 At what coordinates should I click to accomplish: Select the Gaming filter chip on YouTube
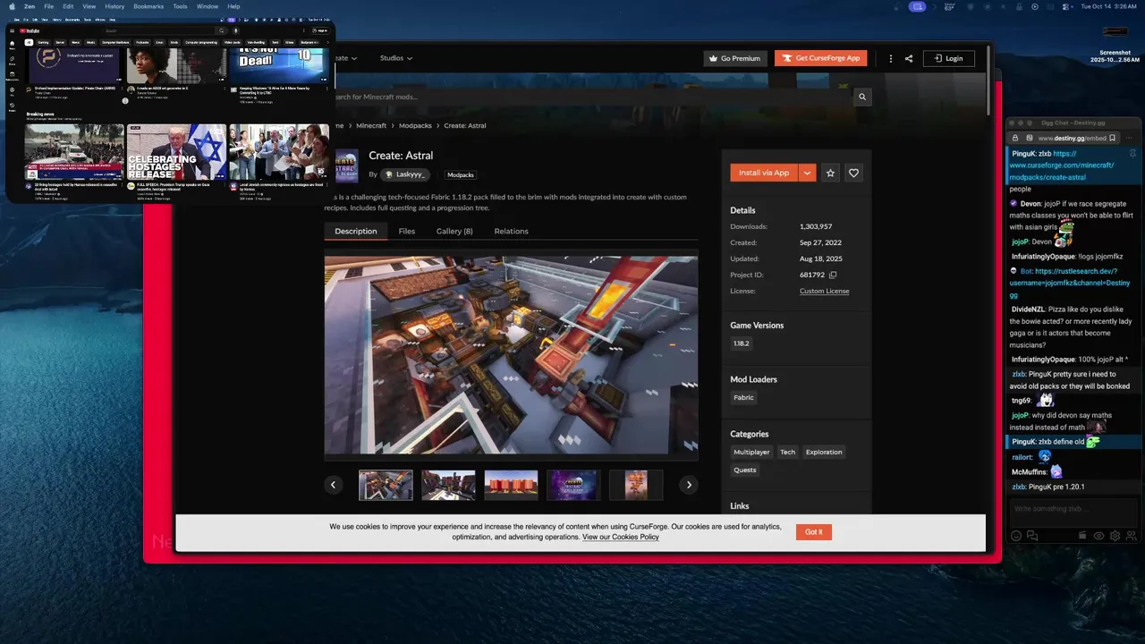43,42
